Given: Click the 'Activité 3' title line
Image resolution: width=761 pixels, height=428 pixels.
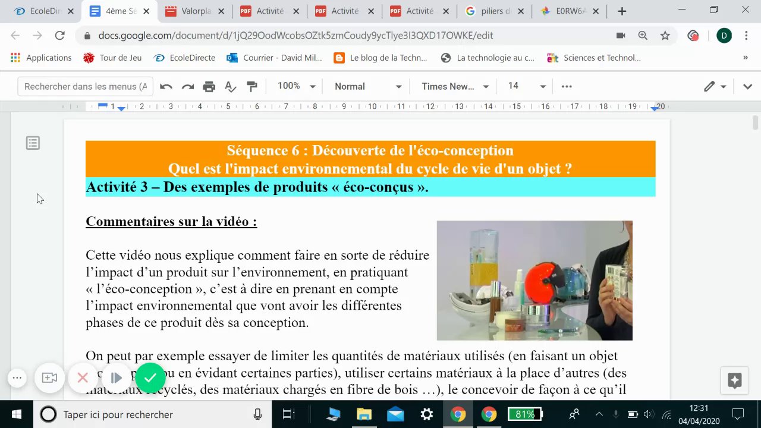Looking at the screenshot, I should tap(257, 187).
